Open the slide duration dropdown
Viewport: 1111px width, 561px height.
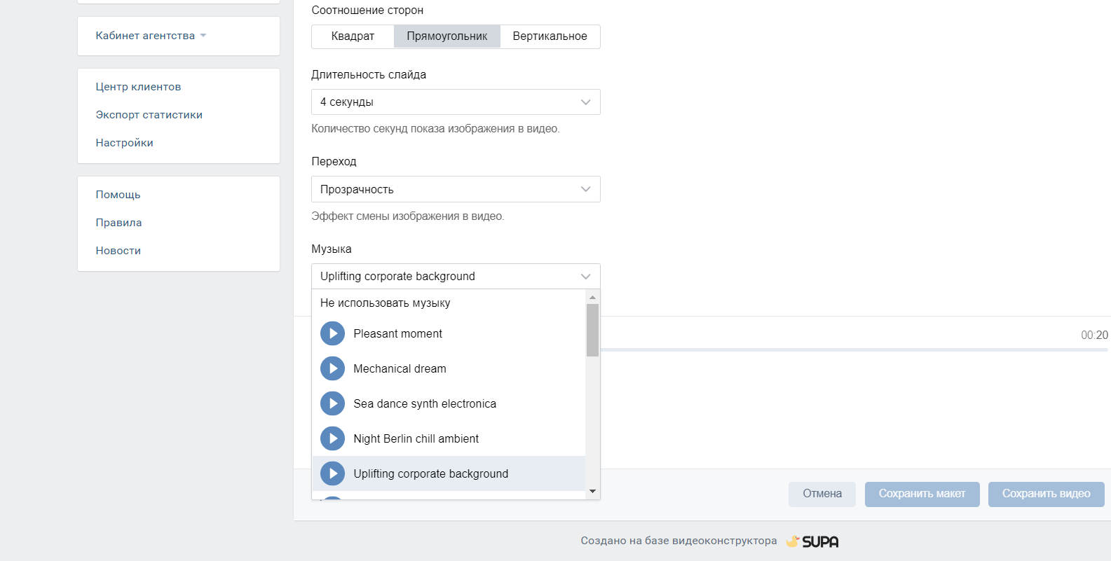[x=456, y=102]
